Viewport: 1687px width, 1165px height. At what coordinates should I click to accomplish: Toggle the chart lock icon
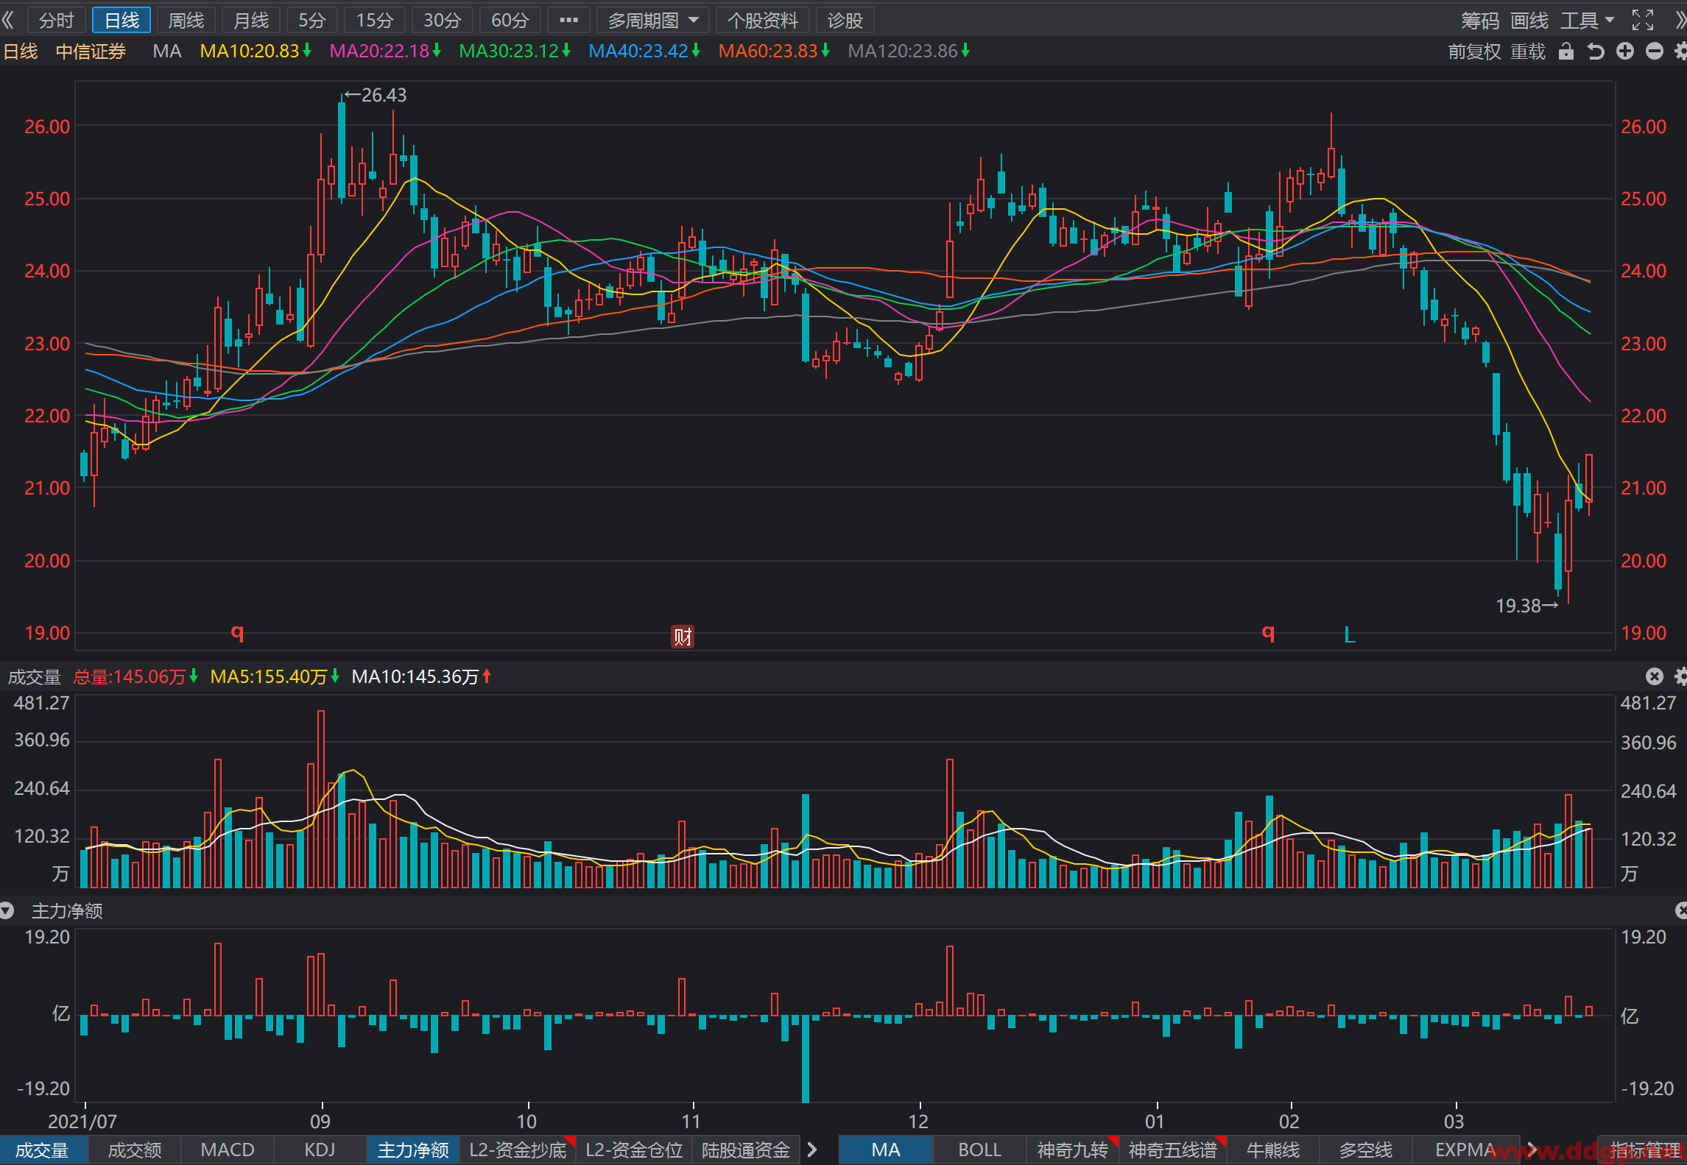[x=1566, y=52]
